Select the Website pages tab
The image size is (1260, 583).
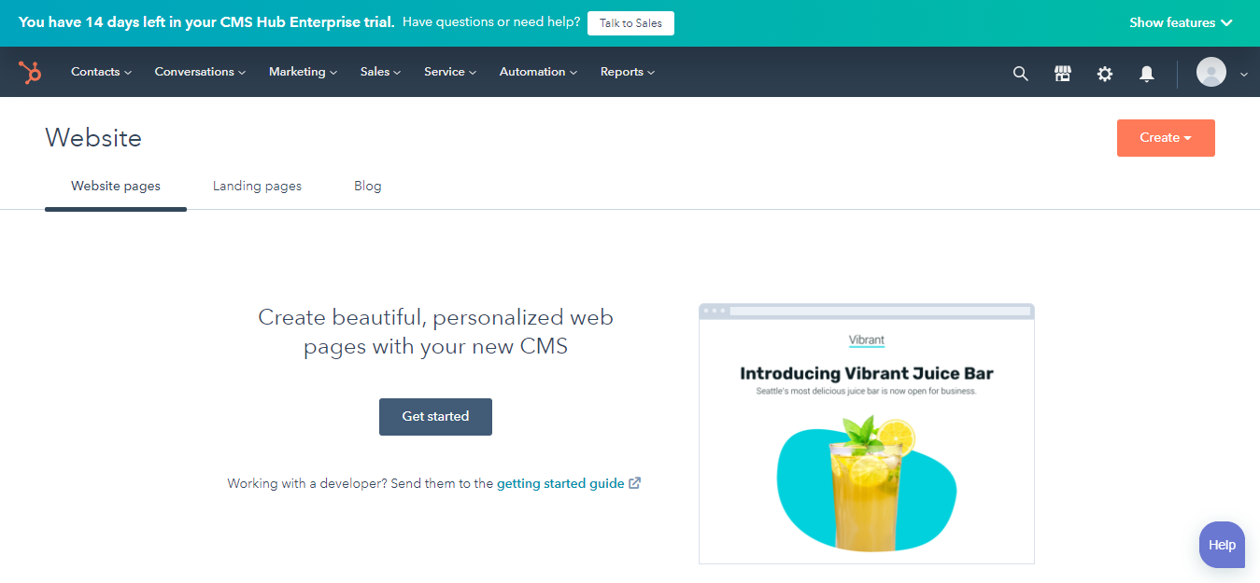click(x=115, y=186)
